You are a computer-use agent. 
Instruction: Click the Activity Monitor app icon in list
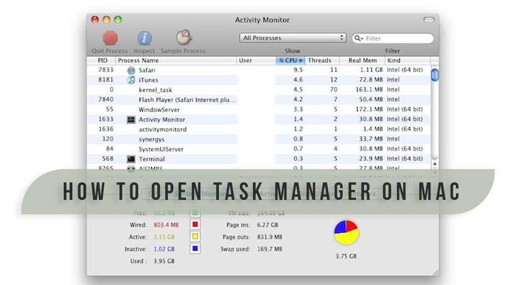click(131, 120)
